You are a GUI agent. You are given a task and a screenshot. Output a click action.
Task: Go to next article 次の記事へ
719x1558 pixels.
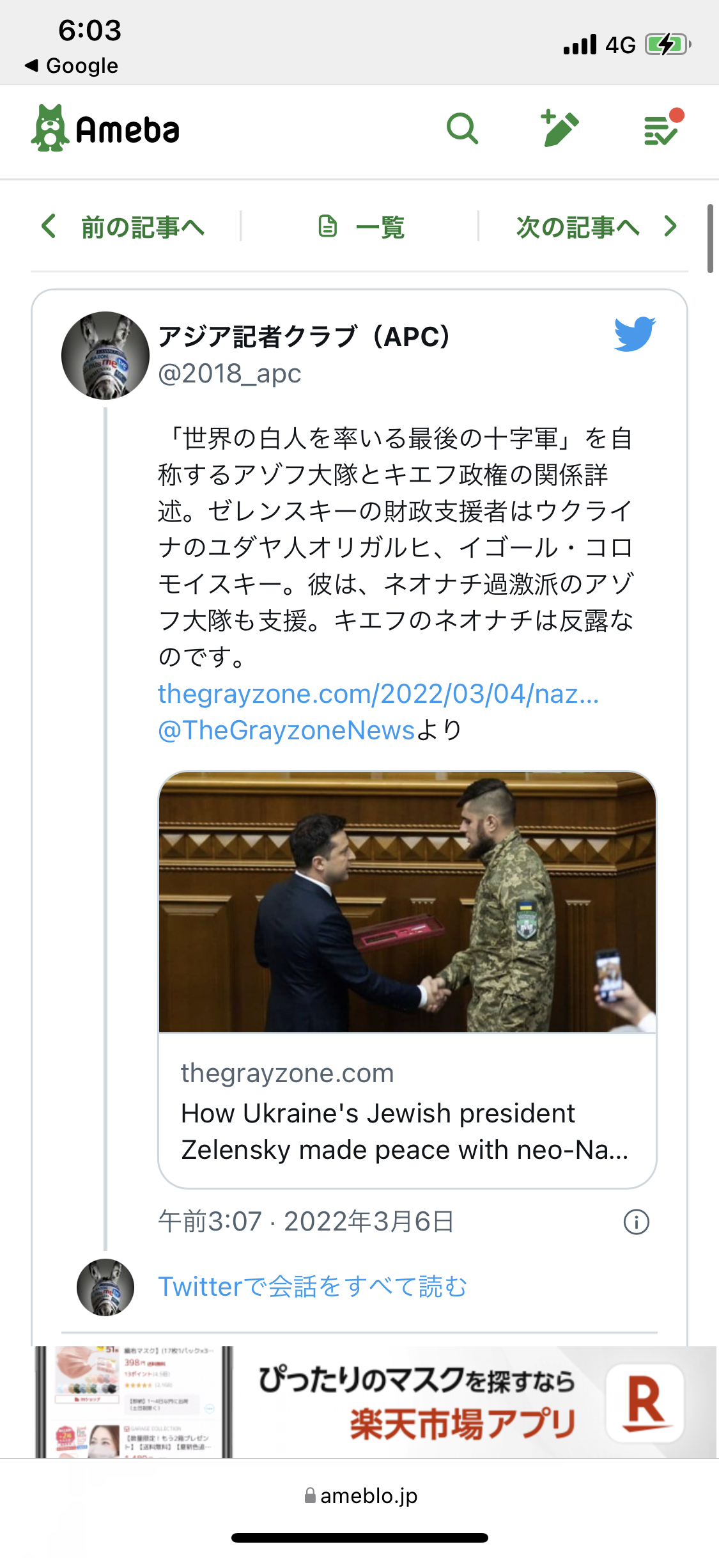(x=577, y=227)
